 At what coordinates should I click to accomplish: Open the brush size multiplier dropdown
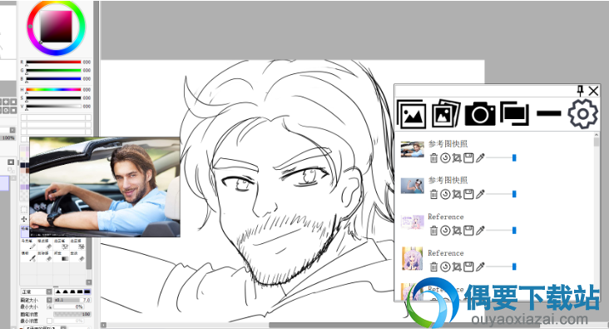[x=49, y=300]
